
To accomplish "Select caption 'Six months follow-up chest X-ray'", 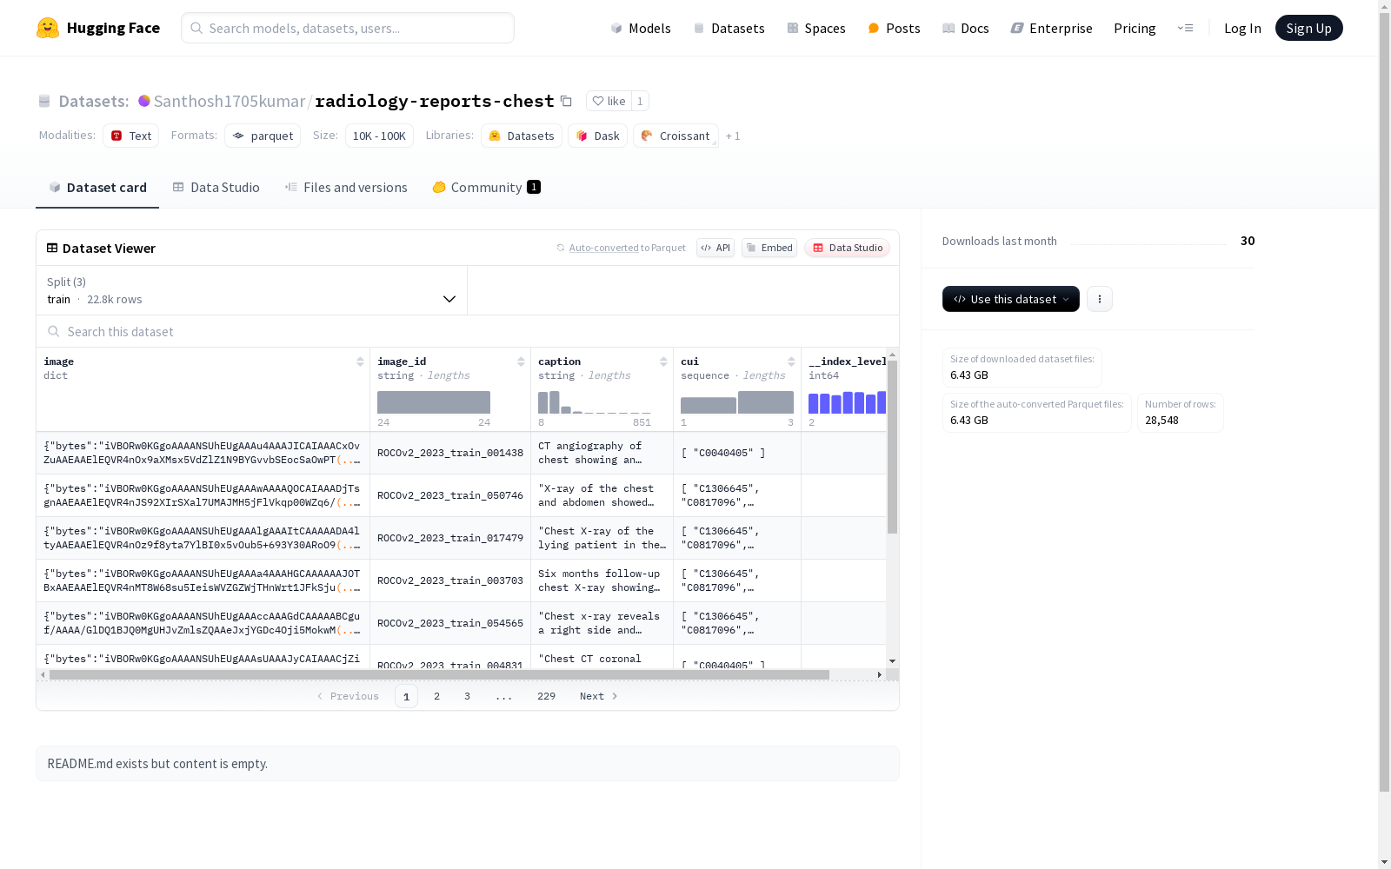I will point(602,580).
